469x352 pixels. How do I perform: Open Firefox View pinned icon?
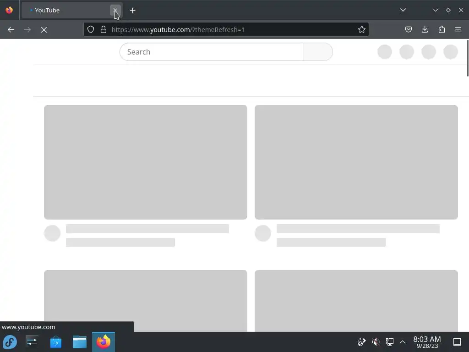pos(9,10)
